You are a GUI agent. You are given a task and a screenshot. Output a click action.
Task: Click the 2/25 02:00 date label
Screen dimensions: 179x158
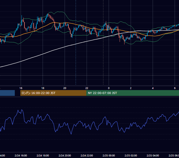pyautogui.click(x=131, y=156)
